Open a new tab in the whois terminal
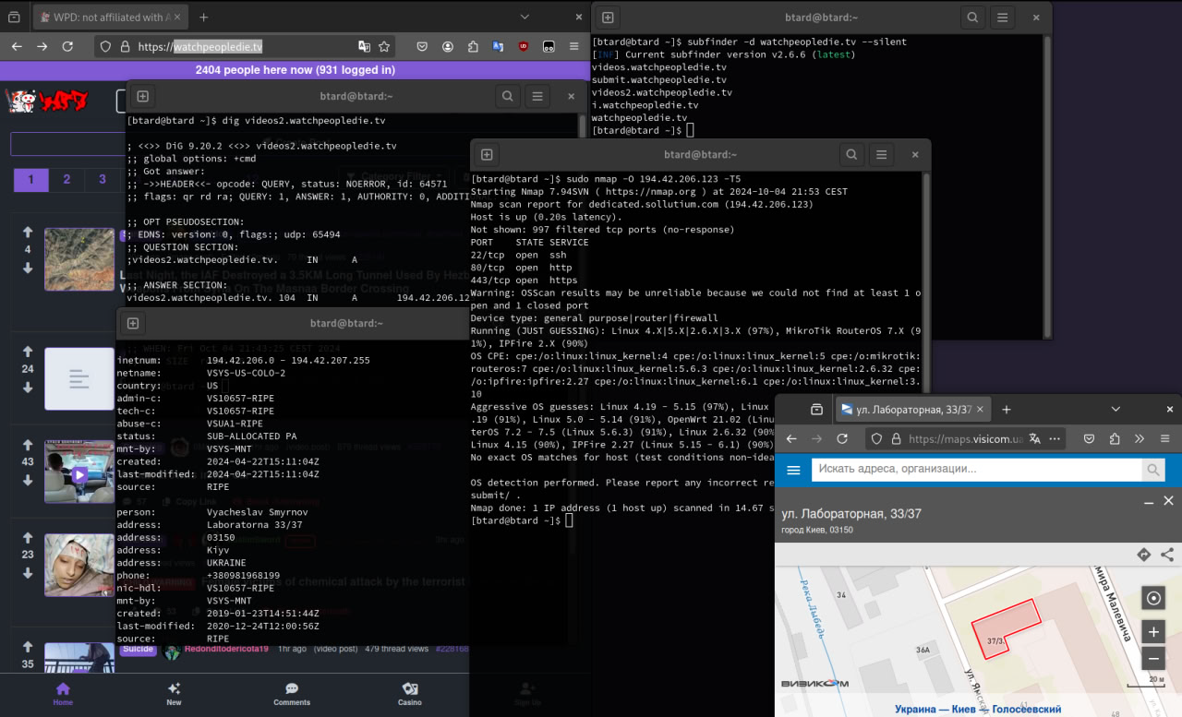This screenshot has height=717, width=1182. [x=132, y=323]
